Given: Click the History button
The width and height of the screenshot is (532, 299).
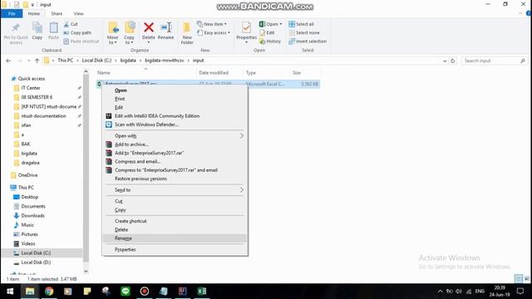Looking at the screenshot, I should click(270, 42).
